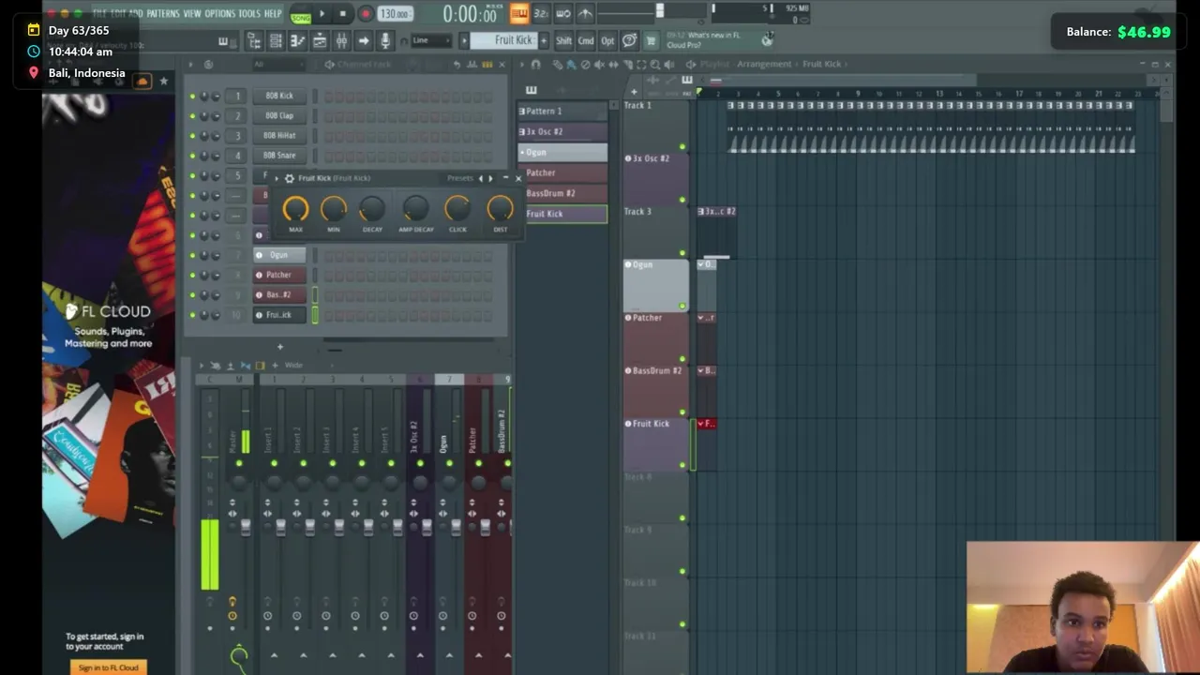
Task: Open the FILE menu
Action: [99, 13]
